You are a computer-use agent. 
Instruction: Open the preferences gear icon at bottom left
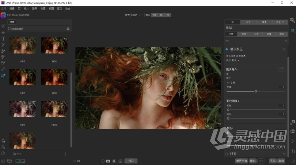3,140
